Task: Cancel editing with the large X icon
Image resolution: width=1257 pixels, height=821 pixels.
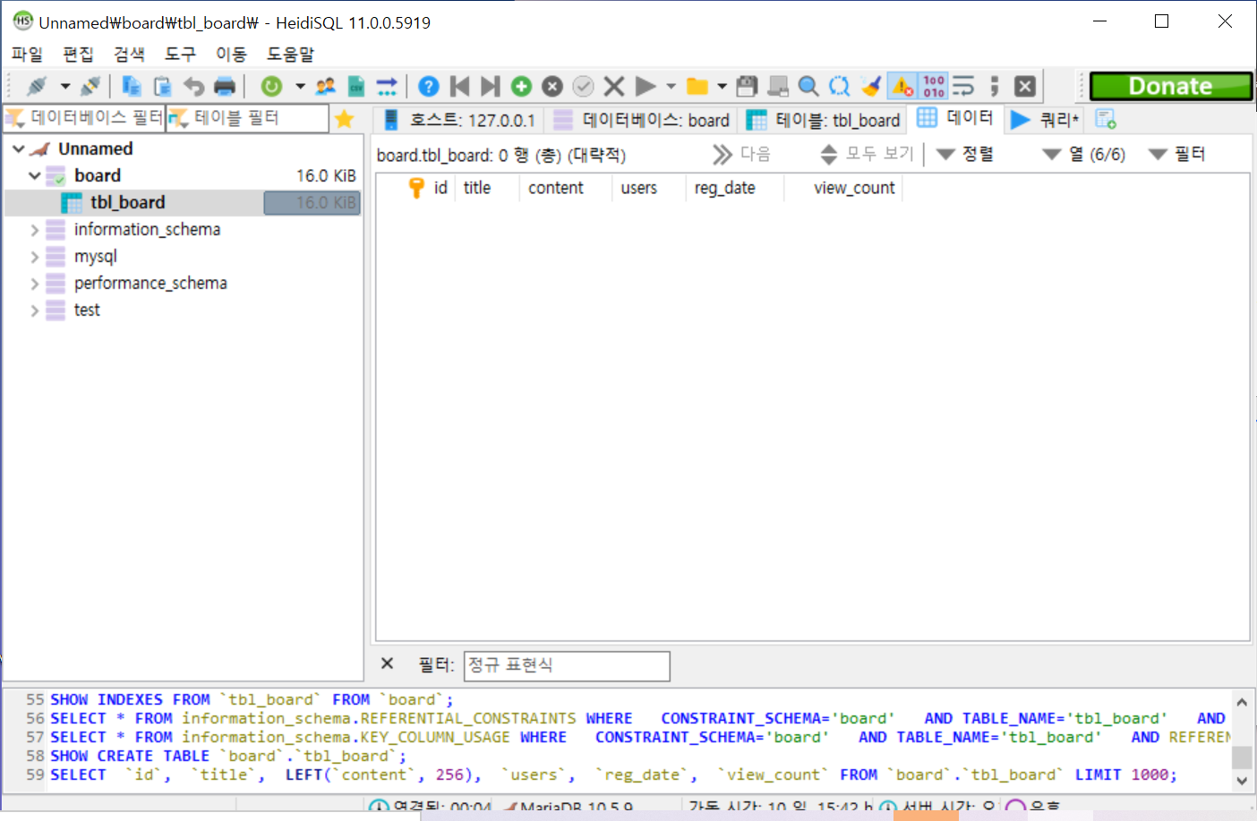Action: 614,86
